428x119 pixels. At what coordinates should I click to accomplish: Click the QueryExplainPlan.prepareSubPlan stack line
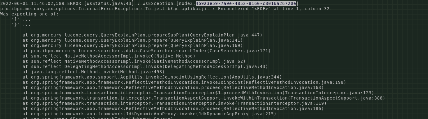click(142, 35)
